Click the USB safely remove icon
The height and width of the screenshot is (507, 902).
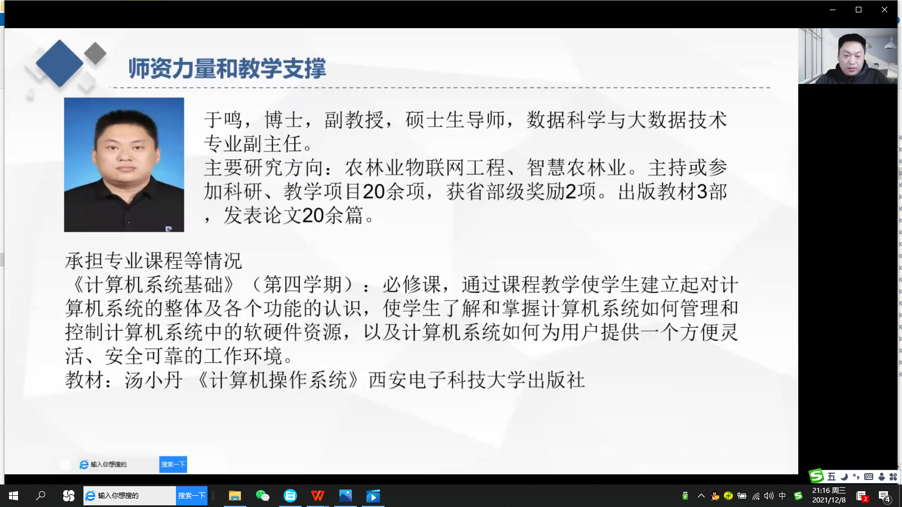pos(685,496)
